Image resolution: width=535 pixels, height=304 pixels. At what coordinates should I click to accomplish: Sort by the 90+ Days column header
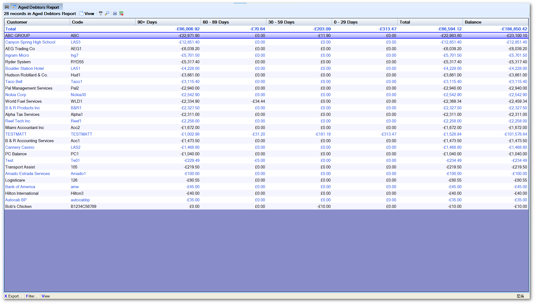tap(168, 22)
